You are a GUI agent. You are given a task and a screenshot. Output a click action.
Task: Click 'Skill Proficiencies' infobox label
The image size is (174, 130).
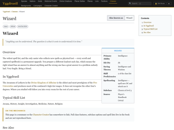tap(110, 75)
